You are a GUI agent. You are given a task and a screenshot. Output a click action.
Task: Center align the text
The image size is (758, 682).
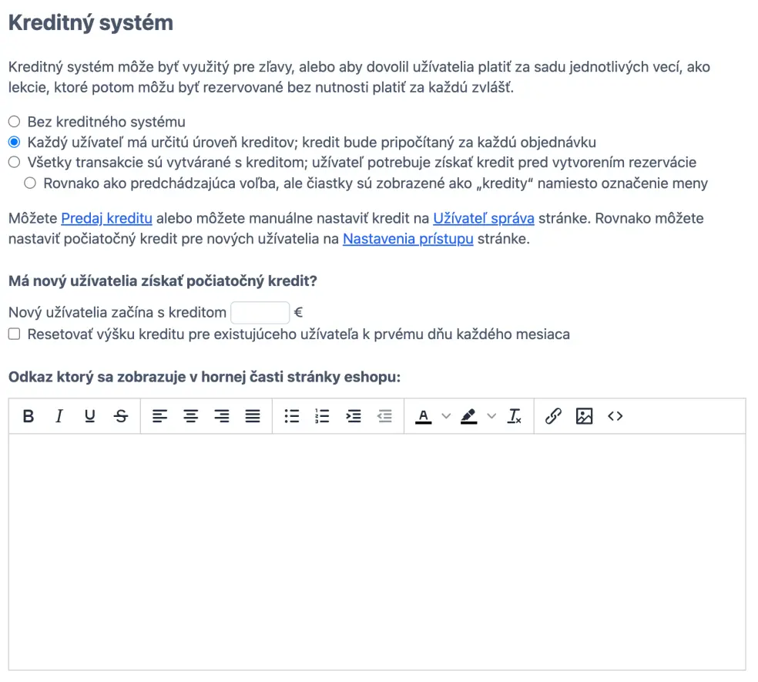click(x=190, y=417)
